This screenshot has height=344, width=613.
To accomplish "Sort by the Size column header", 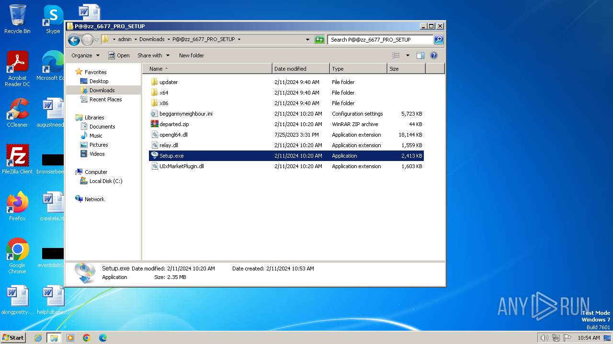I will (406, 69).
